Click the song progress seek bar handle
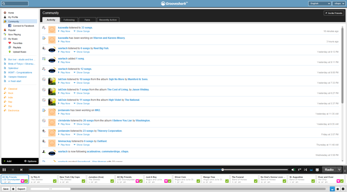This screenshot has width=347, height=192. click(x=222, y=170)
